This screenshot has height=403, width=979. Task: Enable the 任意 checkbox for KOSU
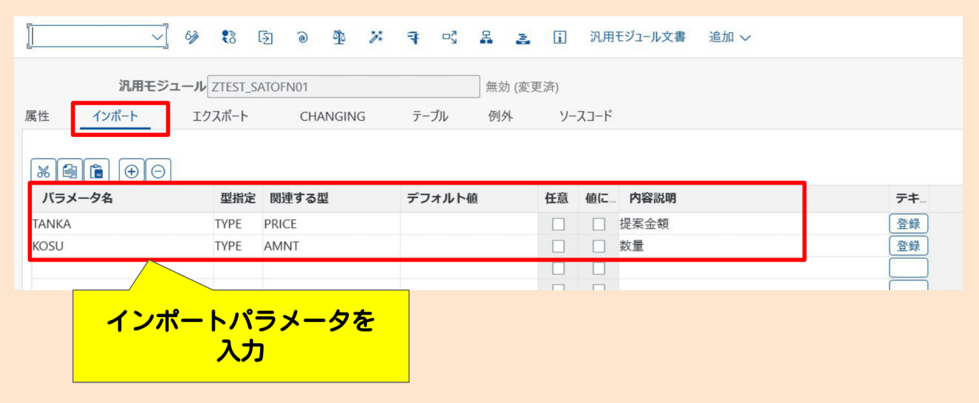[x=558, y=245]
